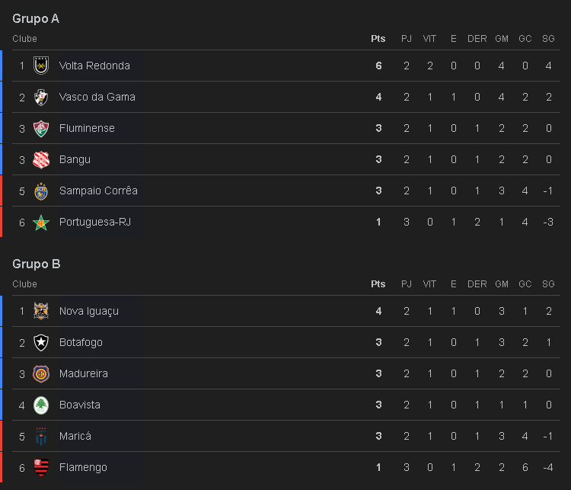
Task: Open the Volta Redonda team link
Action: coord(94,66)
